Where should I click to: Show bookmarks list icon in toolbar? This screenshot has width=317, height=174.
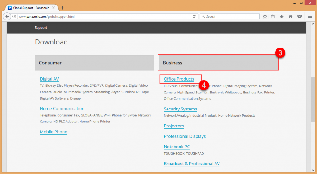273,17
